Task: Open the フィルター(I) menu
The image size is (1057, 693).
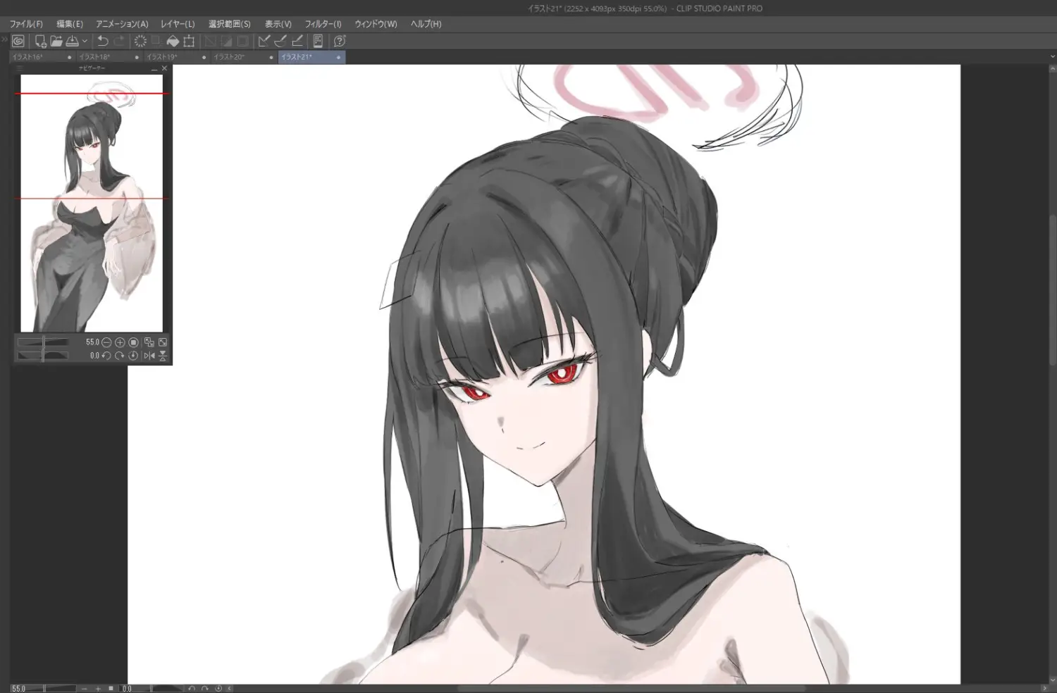Action: (323, 24)
